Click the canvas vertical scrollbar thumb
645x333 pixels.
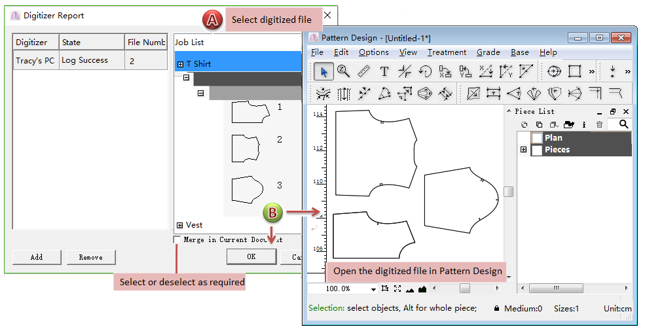click(508, 192)
